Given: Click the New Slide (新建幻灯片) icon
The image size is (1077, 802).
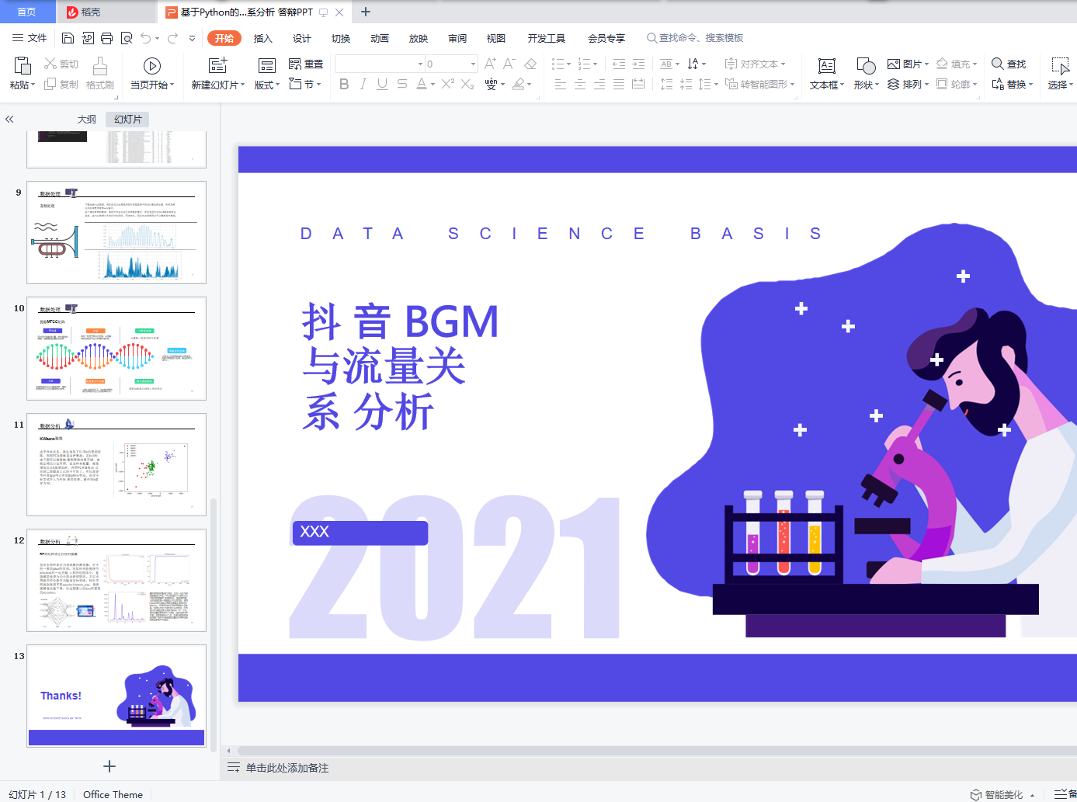Looking at the screenshot, I should coord(218,65).
